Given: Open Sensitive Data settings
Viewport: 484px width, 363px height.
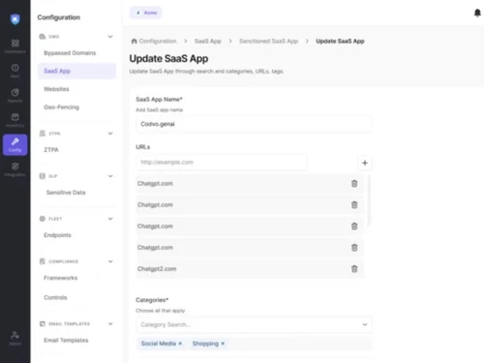Looking at the screenshot, I should tap(66, 193).
